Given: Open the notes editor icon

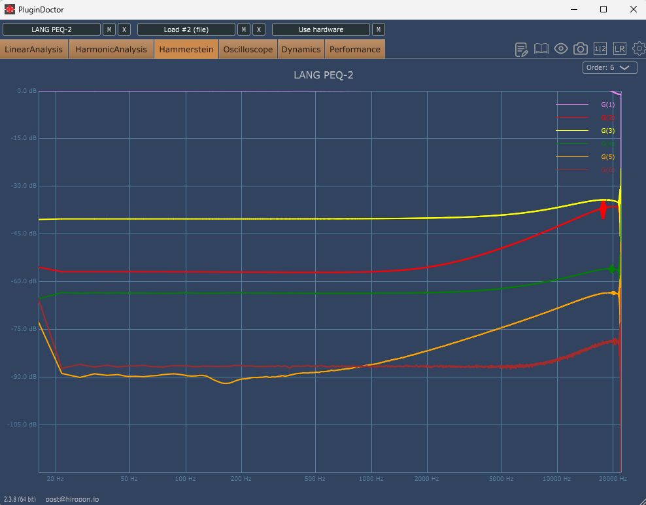Looking at the screenshot, I should pos(522,50).
